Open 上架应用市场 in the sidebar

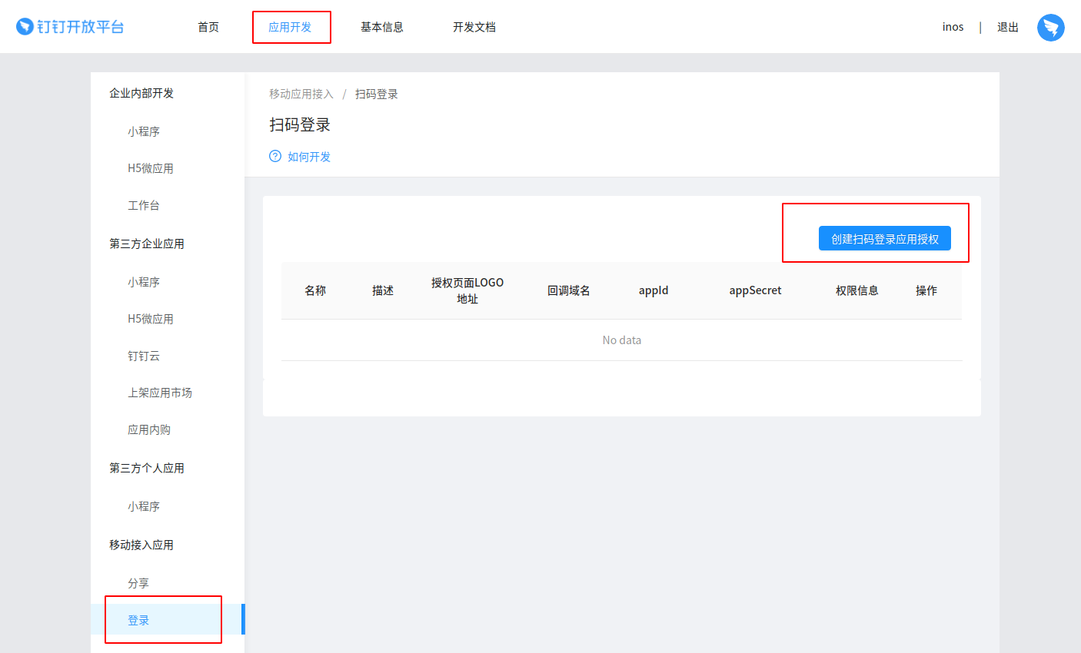point(160,393)
